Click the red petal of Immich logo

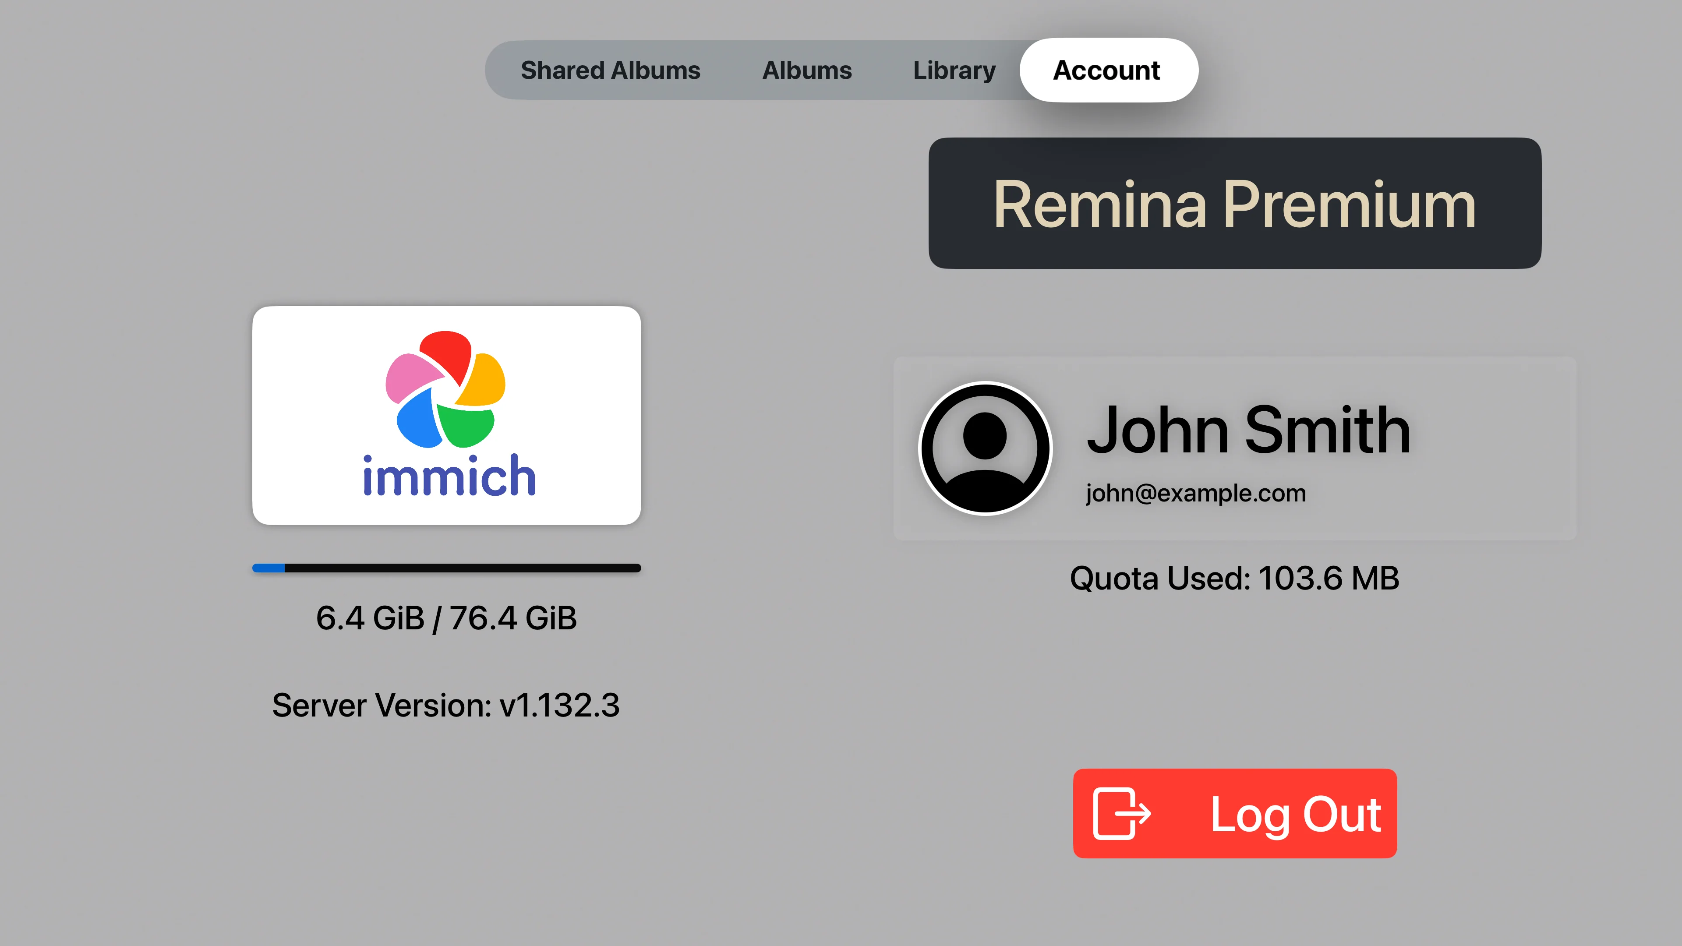coord(447,356)
